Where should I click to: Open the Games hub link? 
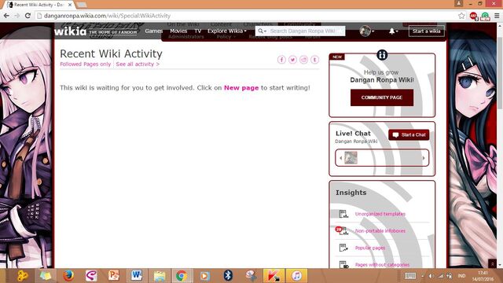click(154, 31)
